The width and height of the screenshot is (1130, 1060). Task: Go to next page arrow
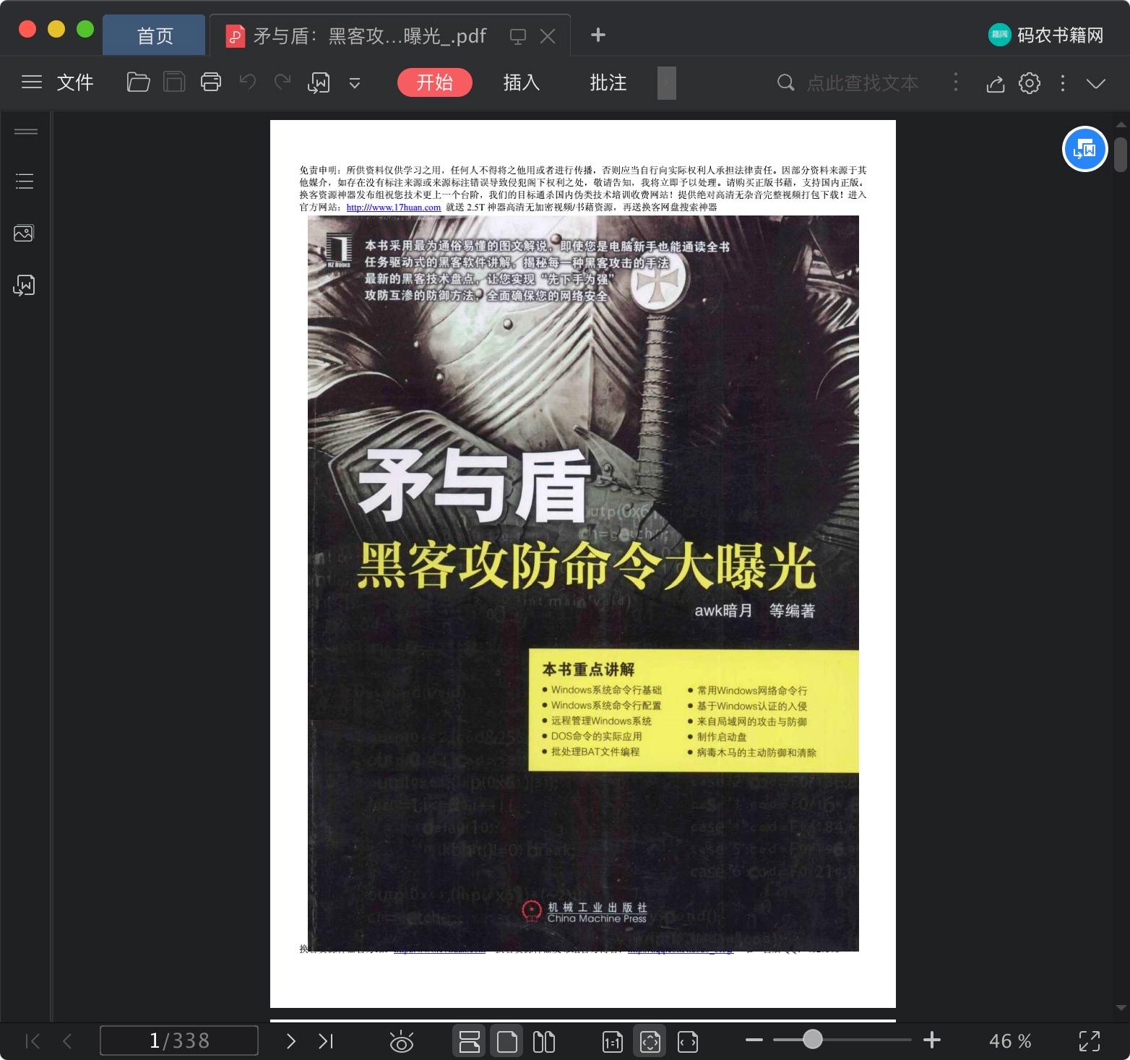291,1041
